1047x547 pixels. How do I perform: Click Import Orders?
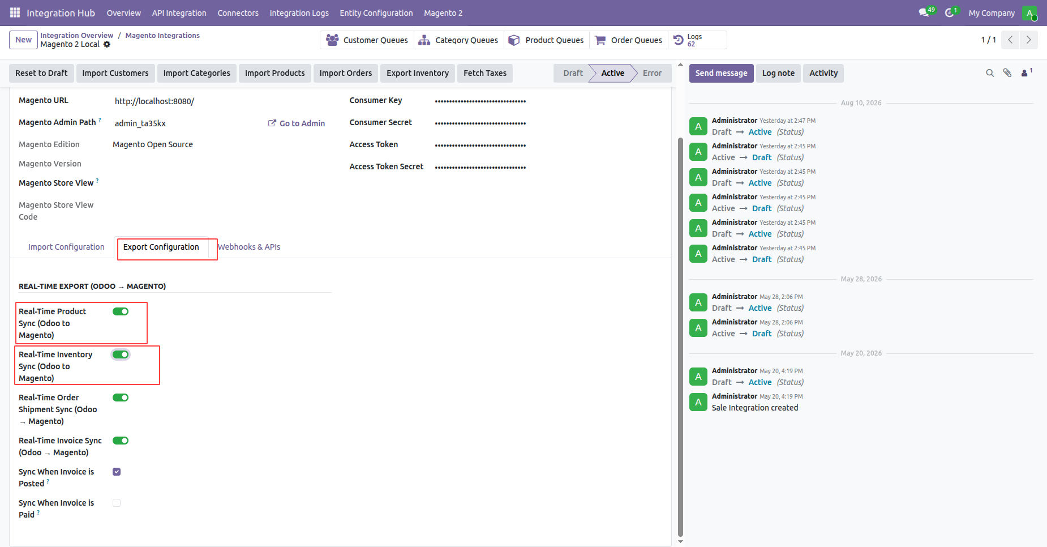(346, 73)
